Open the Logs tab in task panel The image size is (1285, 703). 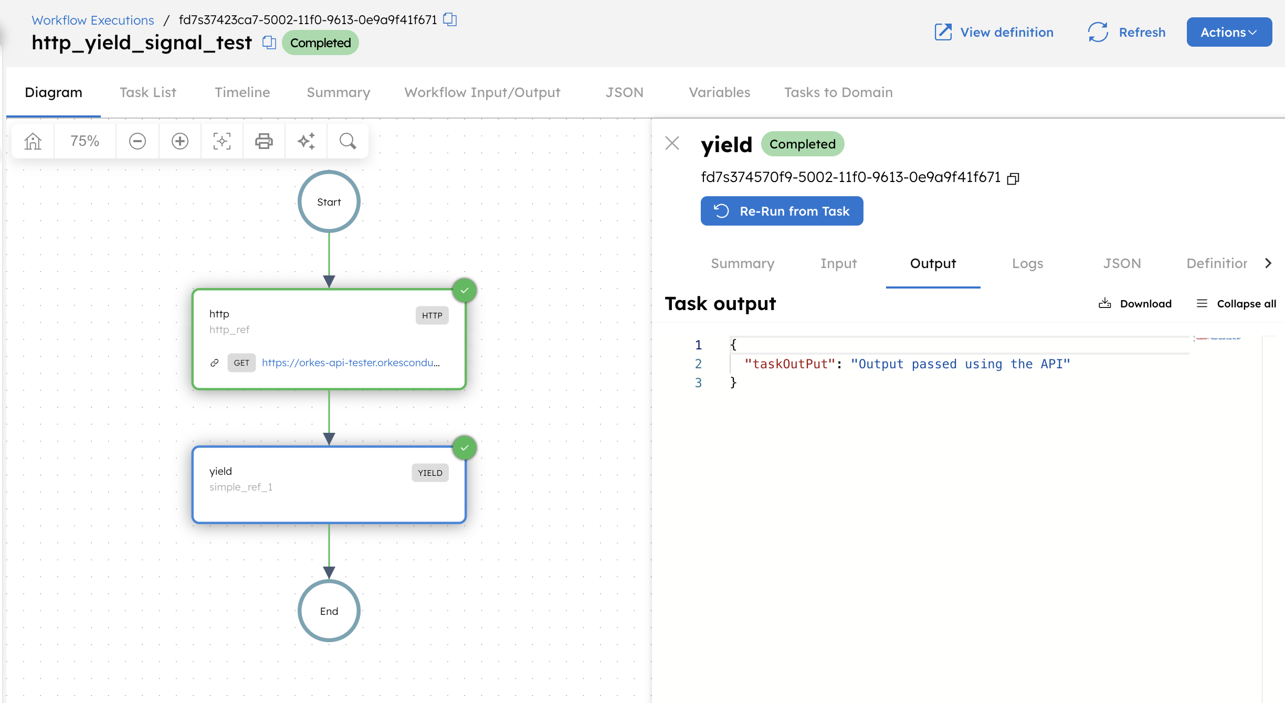(x=1027, y=263)
